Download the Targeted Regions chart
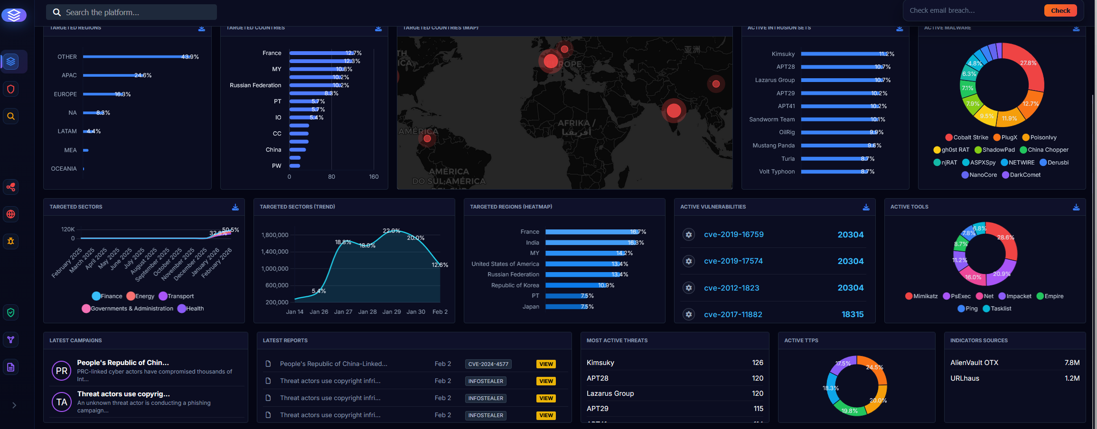The height and width of the screenshot is (429, 1097). click(x=202, y=28)
